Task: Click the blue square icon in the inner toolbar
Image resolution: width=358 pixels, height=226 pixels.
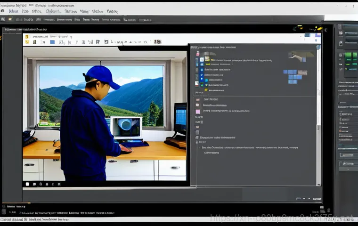Action: [x=52, y=42]
